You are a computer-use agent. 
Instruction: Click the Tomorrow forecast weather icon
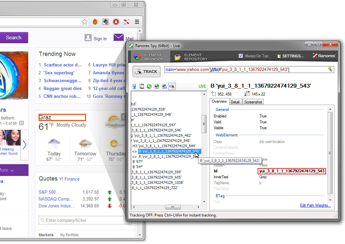[85, 144]
